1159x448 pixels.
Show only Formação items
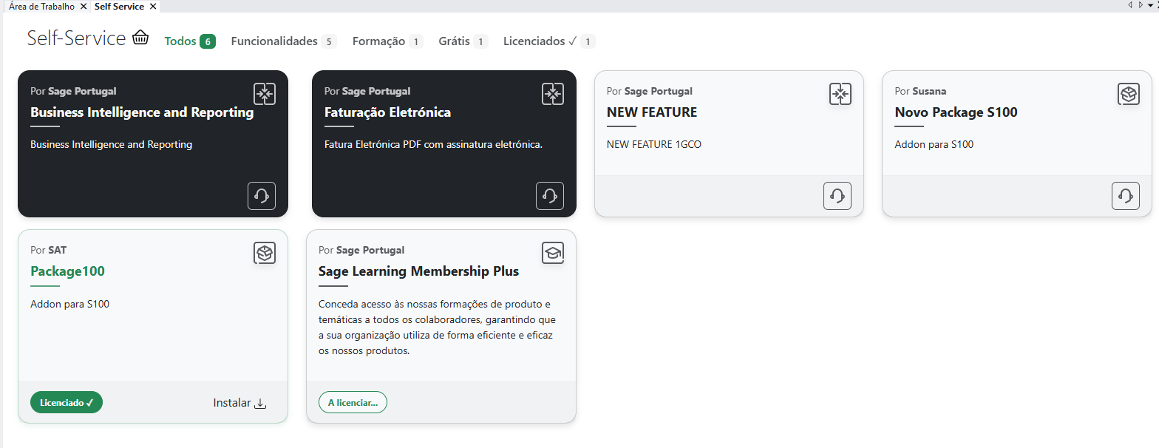click(x=387, y=41)
